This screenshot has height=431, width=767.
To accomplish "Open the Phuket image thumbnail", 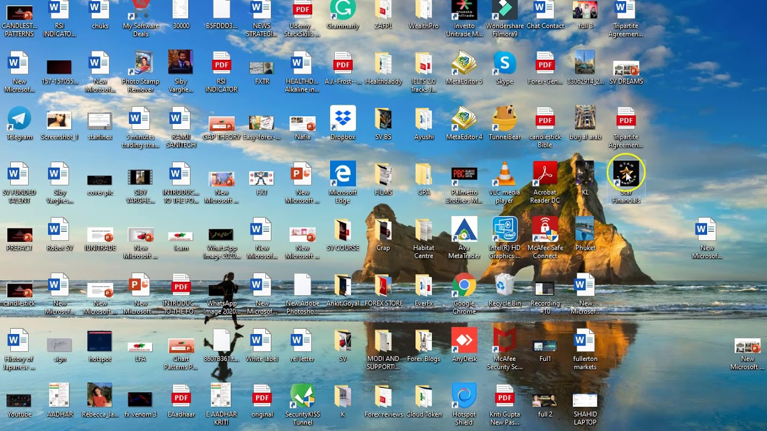I will (585, 235).
